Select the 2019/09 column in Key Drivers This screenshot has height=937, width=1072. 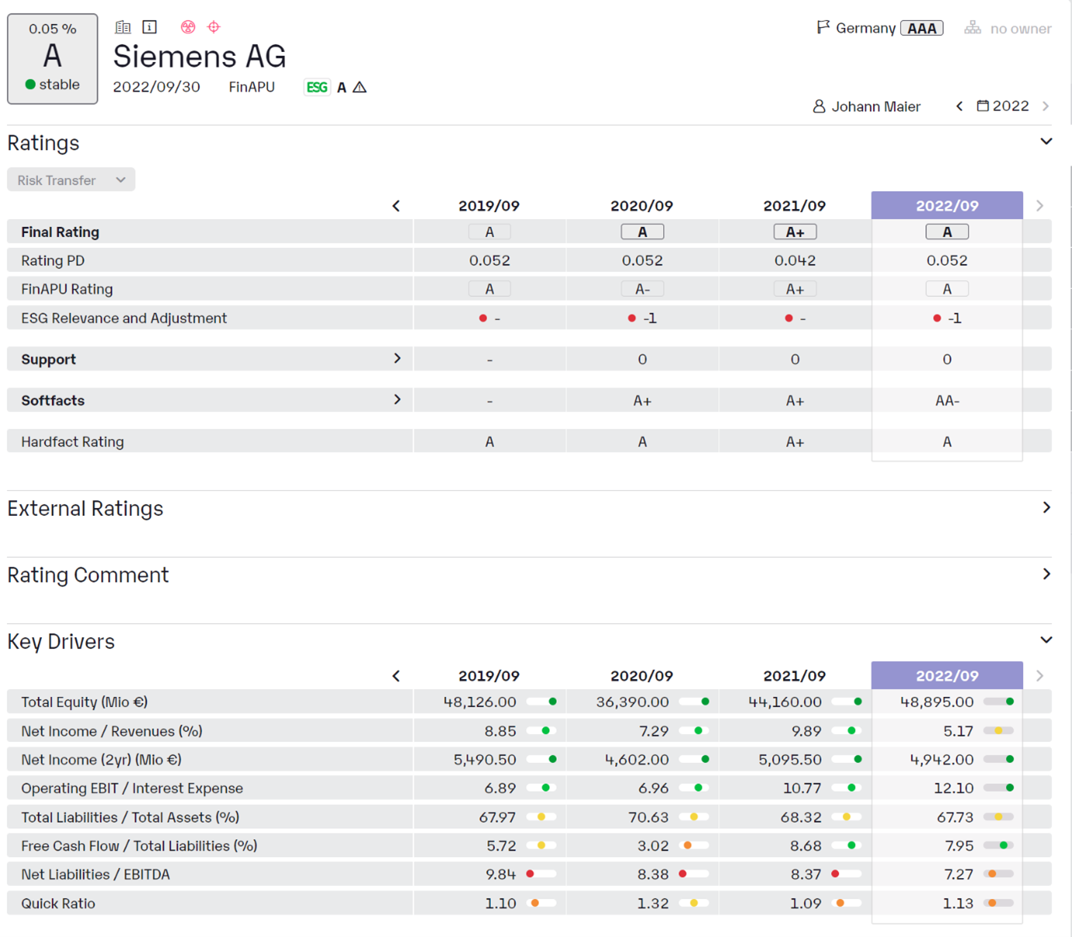(489, 676)
